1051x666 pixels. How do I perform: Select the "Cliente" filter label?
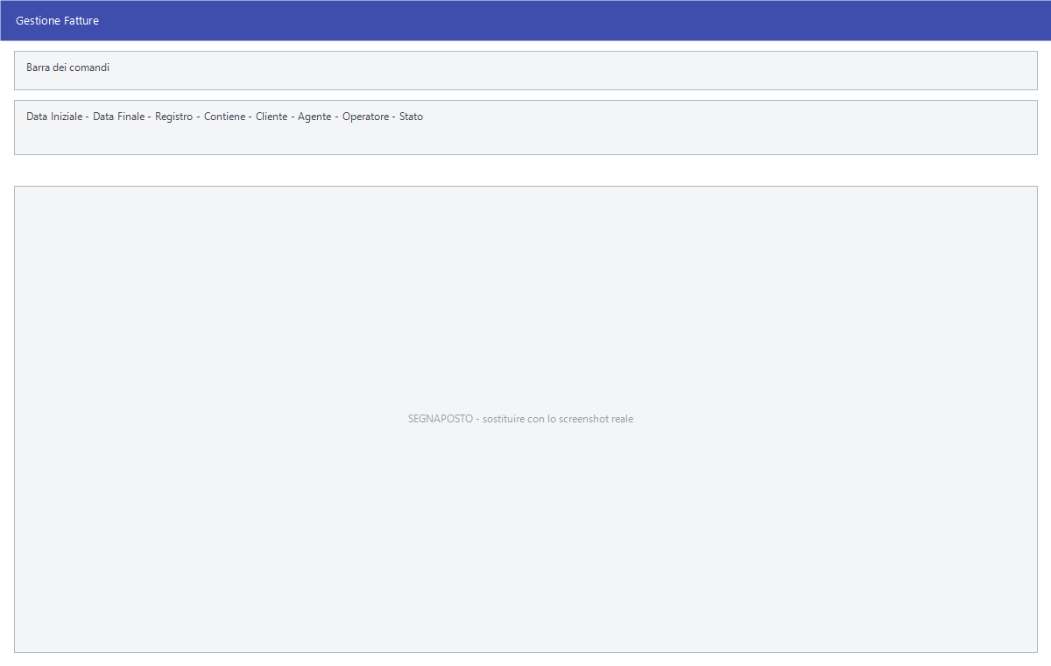(x=272, y=117)
